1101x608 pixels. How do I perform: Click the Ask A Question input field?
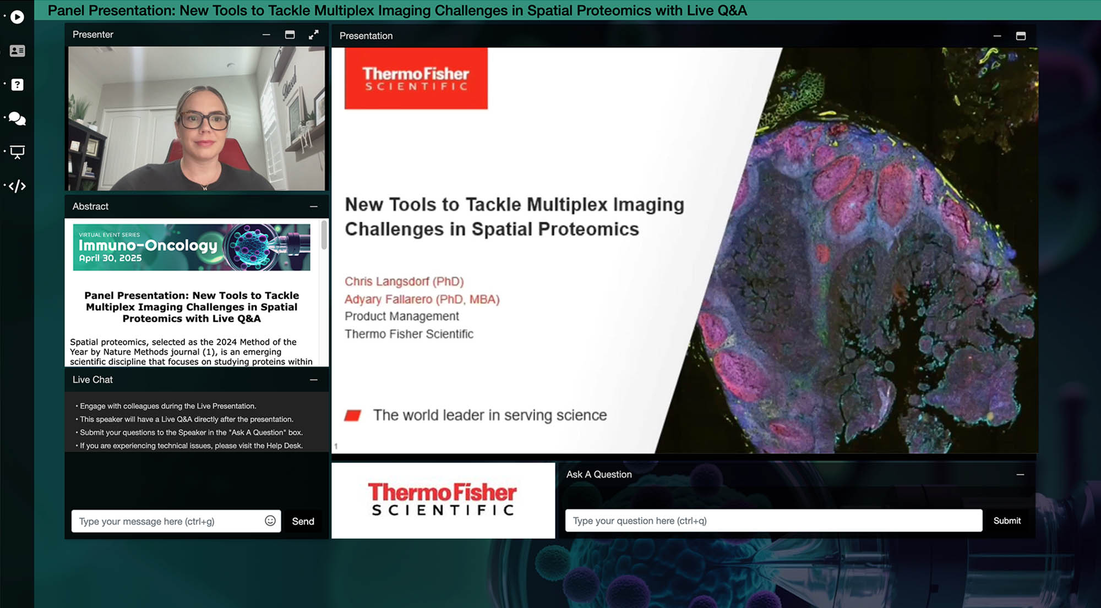point(773,521)
